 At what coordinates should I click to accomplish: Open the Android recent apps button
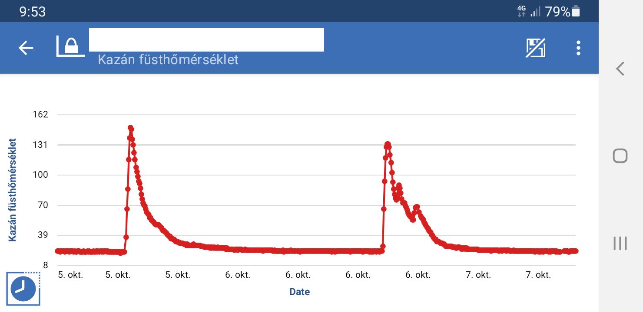click(620, 243)
